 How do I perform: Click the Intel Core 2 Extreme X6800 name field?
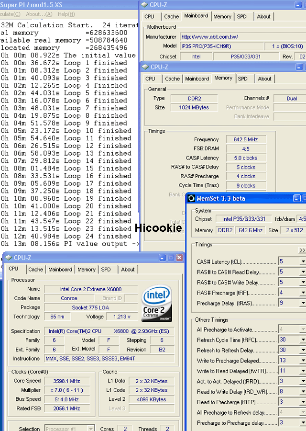(x=91, y=289)
